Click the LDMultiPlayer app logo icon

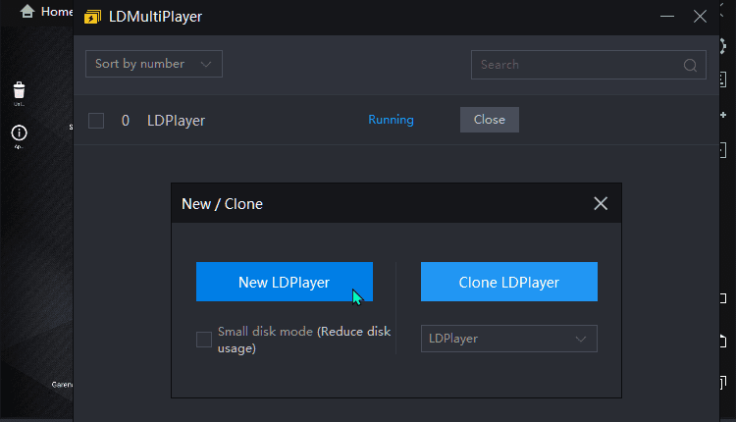click(92, 17)
